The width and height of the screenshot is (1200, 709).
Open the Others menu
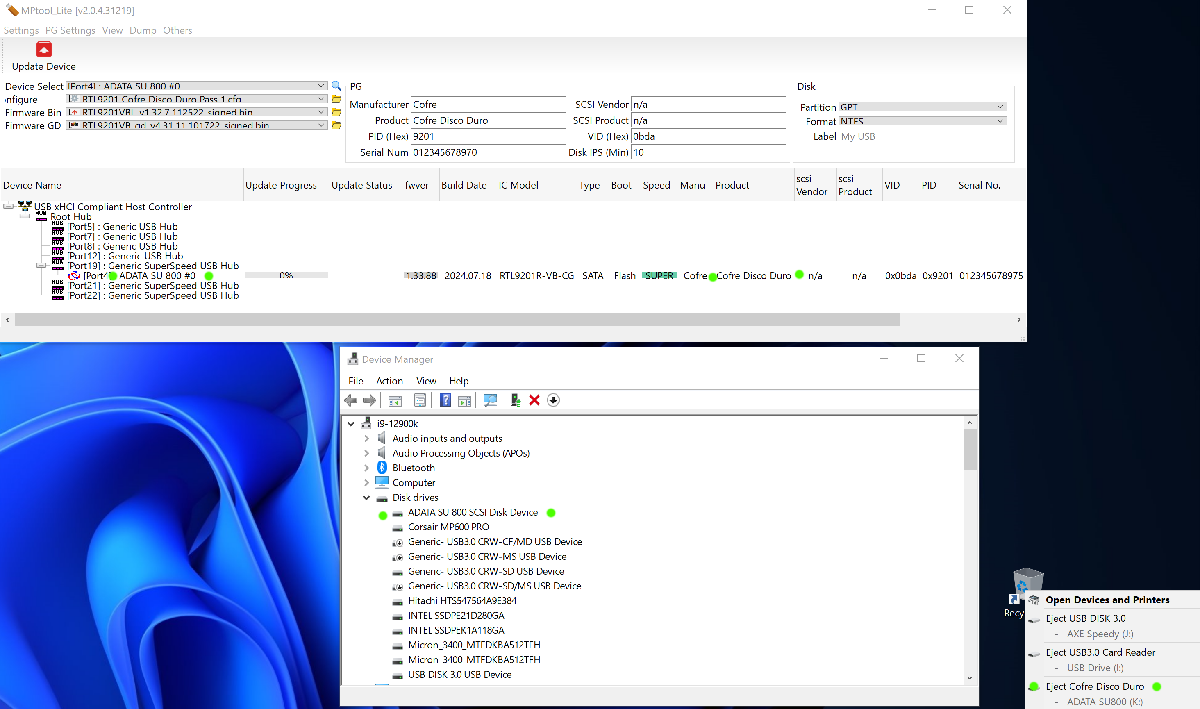pyautogui.click(x=177, y=30)
